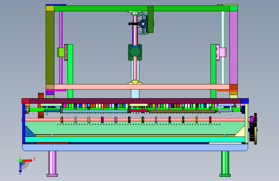Select the dark green vertical bracket beside the handwheel
Screen dimensions: 279x181
click(151, 19)
